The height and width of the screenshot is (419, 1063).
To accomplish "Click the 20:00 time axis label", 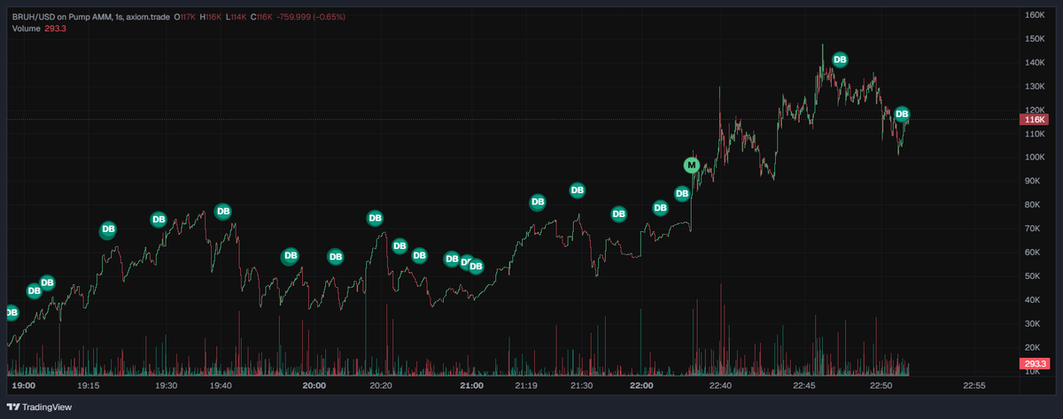I will 314,386.
